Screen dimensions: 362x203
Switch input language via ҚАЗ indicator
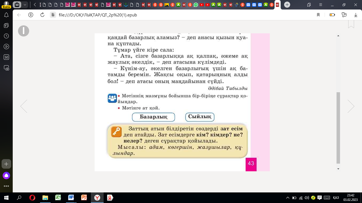336,198
